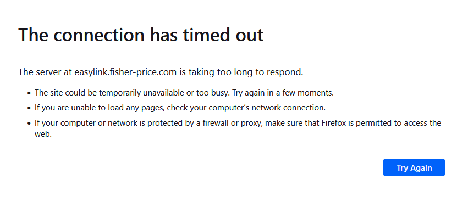Viewport: 468px width, 207px height.
Task: Click the word "Firefox" in the last bullet
Action: [334, 122]
